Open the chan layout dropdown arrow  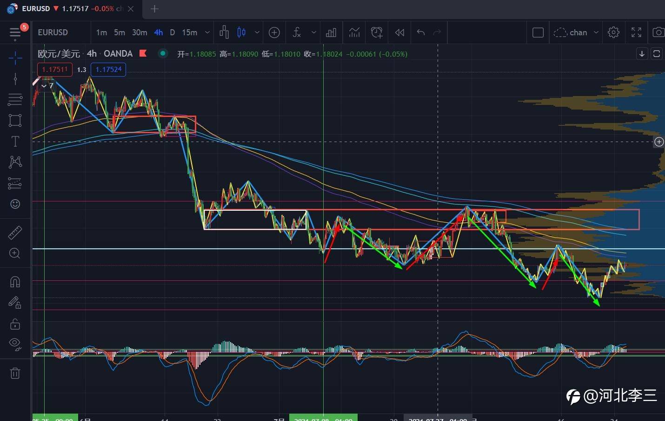tap(596, 32)
